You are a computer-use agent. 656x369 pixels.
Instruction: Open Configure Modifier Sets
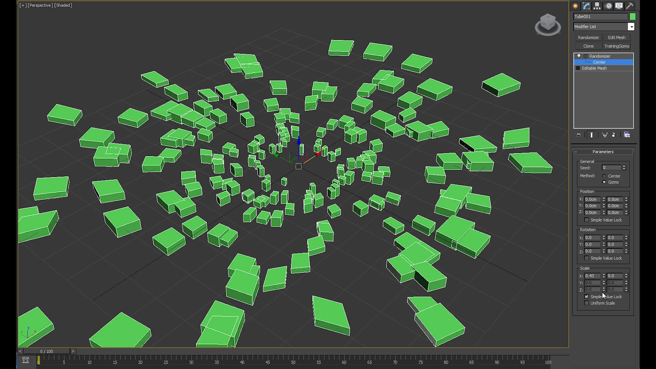click(627, 135)
